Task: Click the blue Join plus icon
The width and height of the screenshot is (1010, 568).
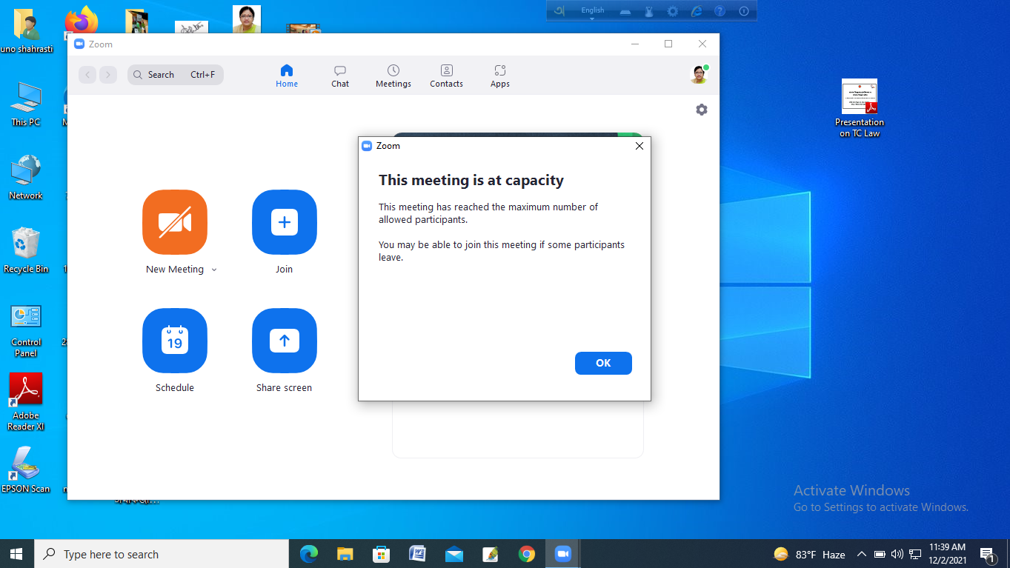Action: pyautogui.click(x=285, y=222)
